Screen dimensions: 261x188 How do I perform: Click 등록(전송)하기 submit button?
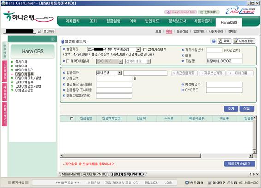(239, 164)
